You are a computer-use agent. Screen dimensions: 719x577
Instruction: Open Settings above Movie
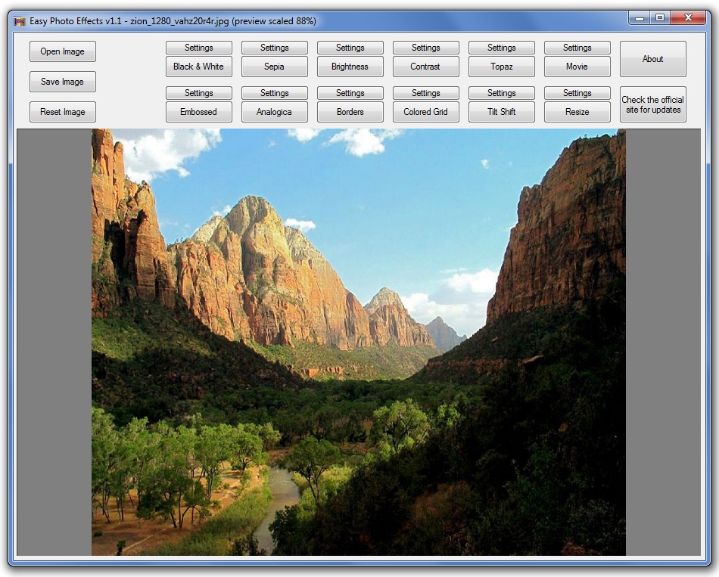pos(577,48)
